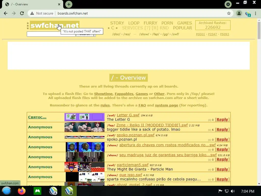Open particleman5.swf file link
This screenshot has width=261, height=196.
[133, 165]
